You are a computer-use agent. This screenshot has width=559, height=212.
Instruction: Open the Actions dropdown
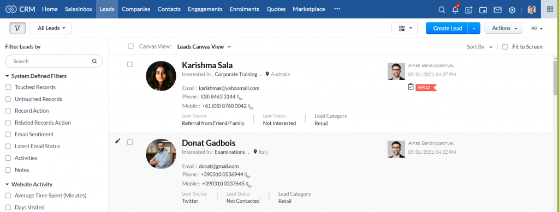[503, 28]
